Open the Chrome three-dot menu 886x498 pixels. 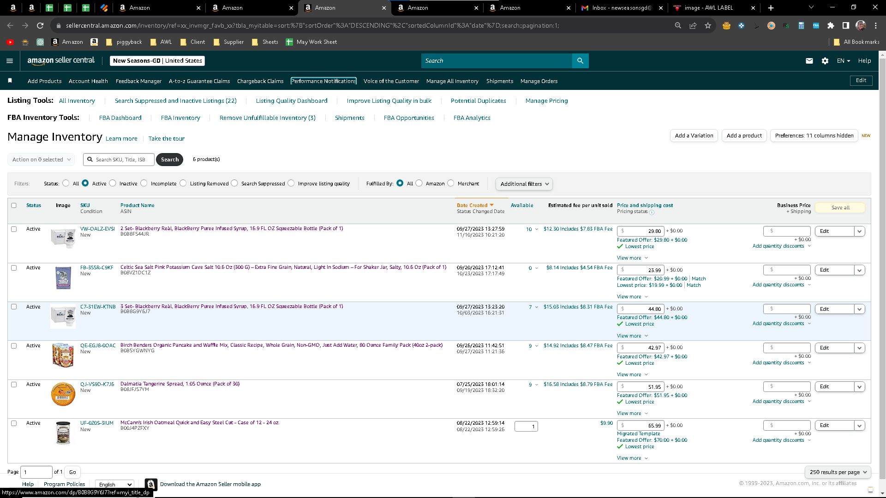pyautogui.click(x=876, y=26)
